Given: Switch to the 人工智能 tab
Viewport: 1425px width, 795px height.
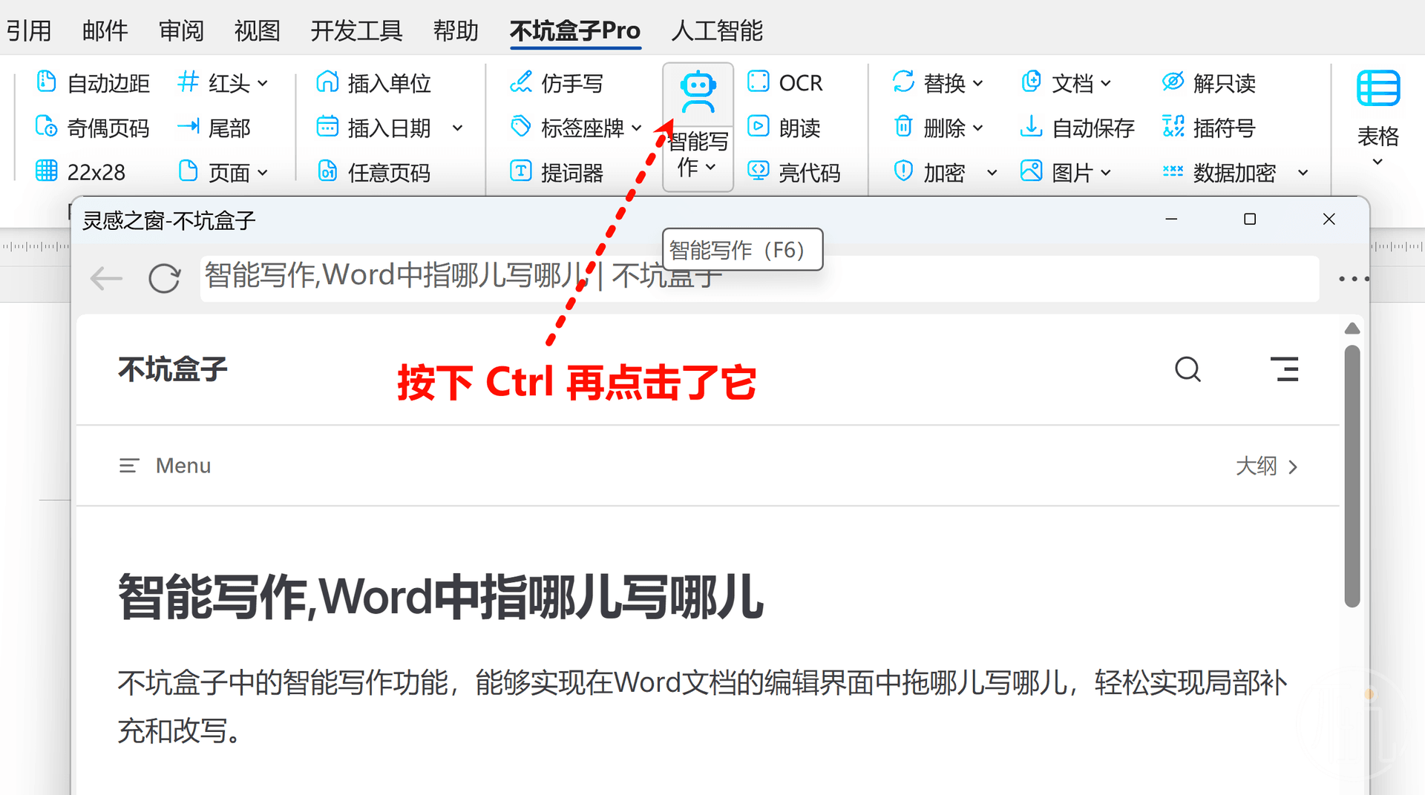Looking at the screenshot, I should (717, 30).
